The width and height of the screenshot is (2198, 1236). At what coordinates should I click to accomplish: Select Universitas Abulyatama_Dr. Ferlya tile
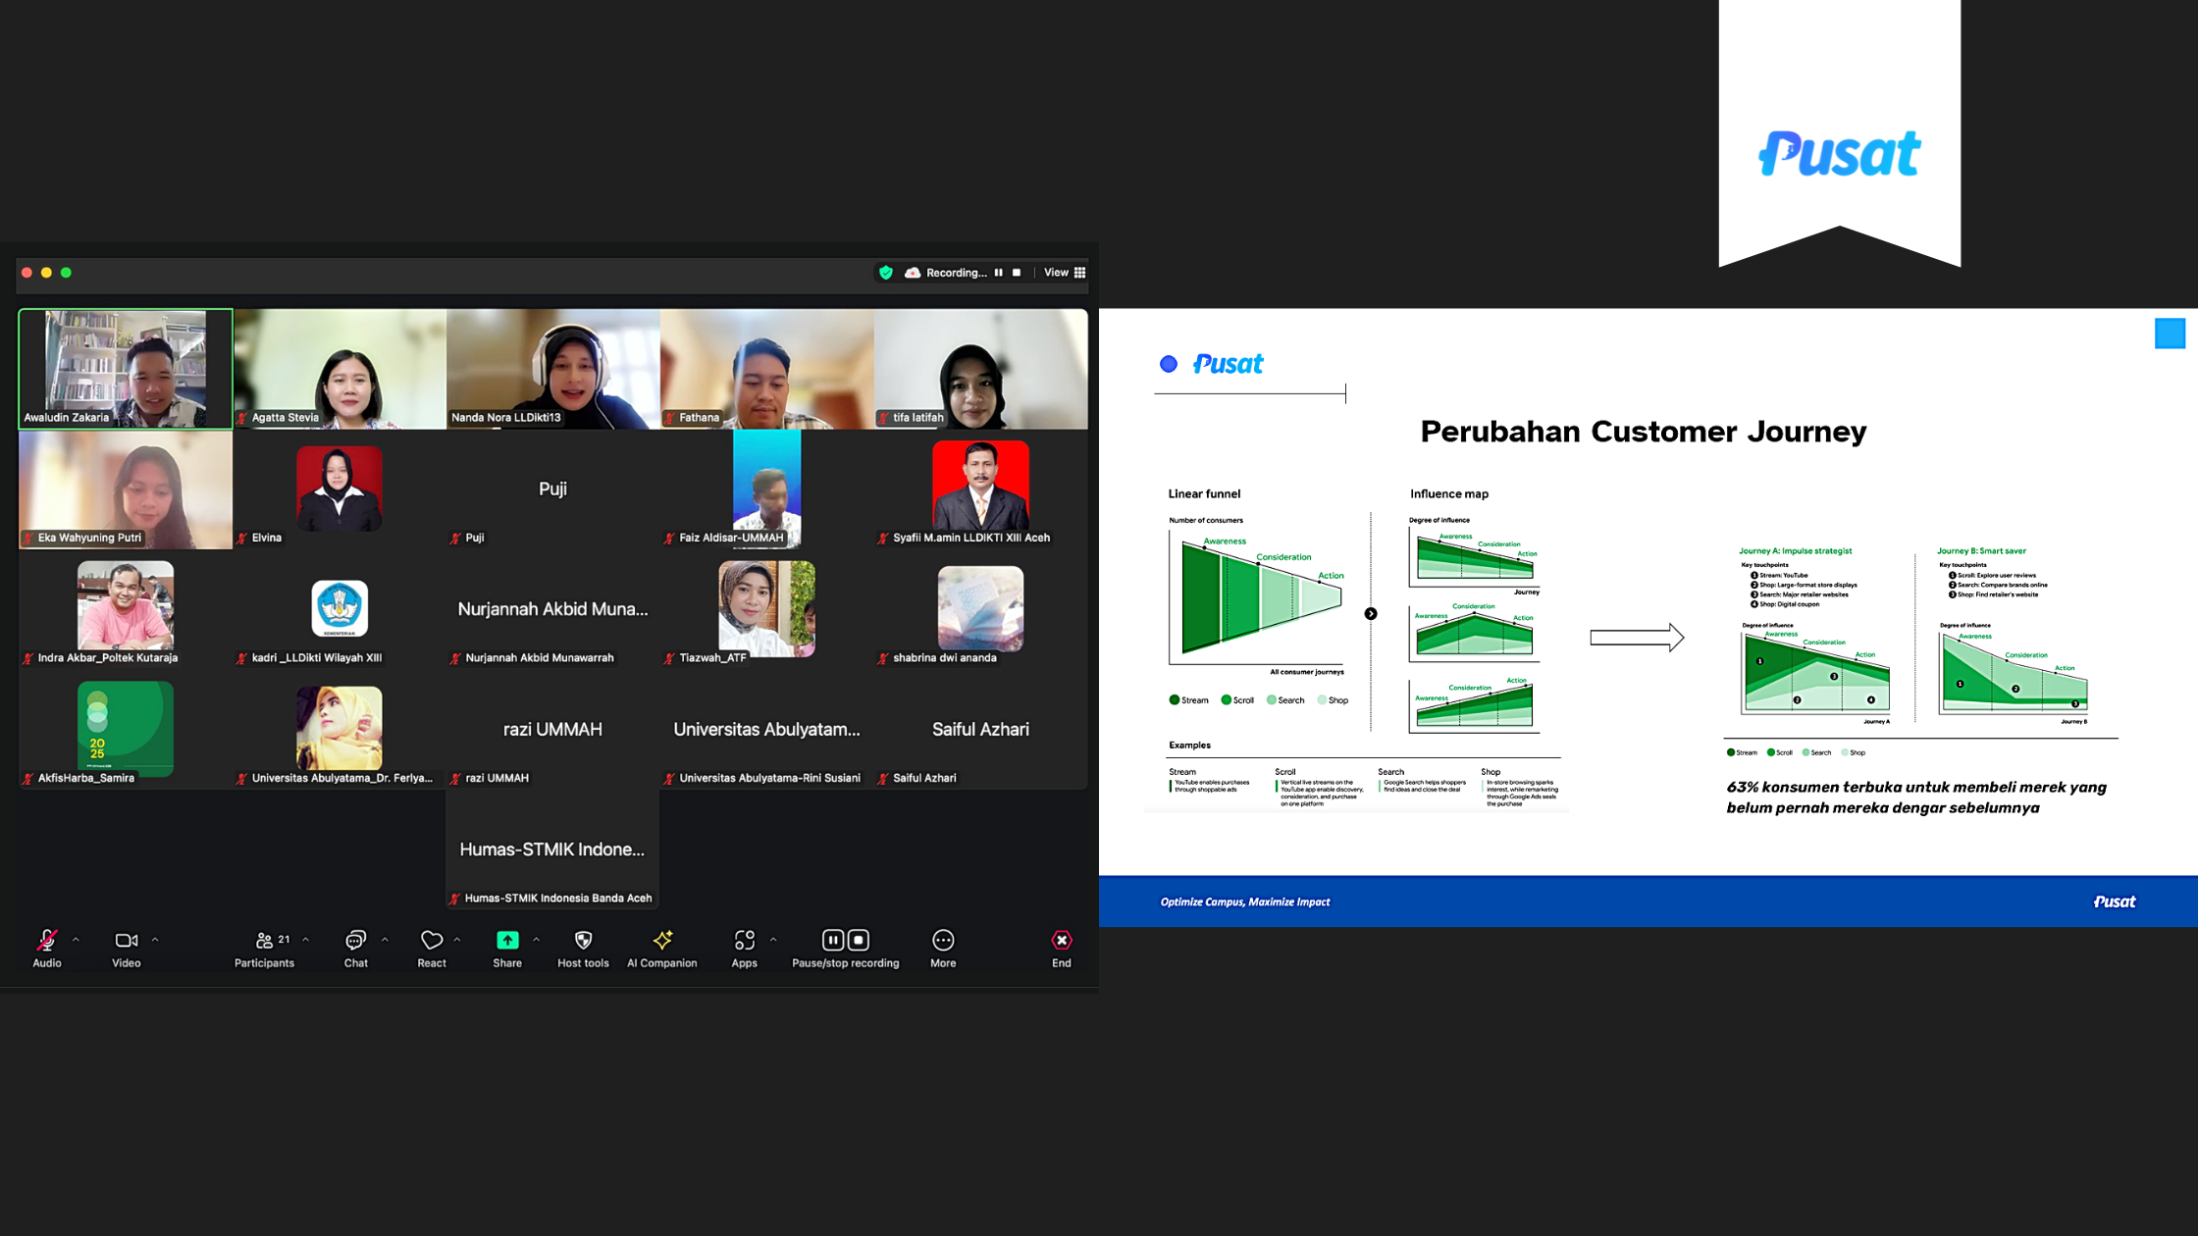click(340, 730)
